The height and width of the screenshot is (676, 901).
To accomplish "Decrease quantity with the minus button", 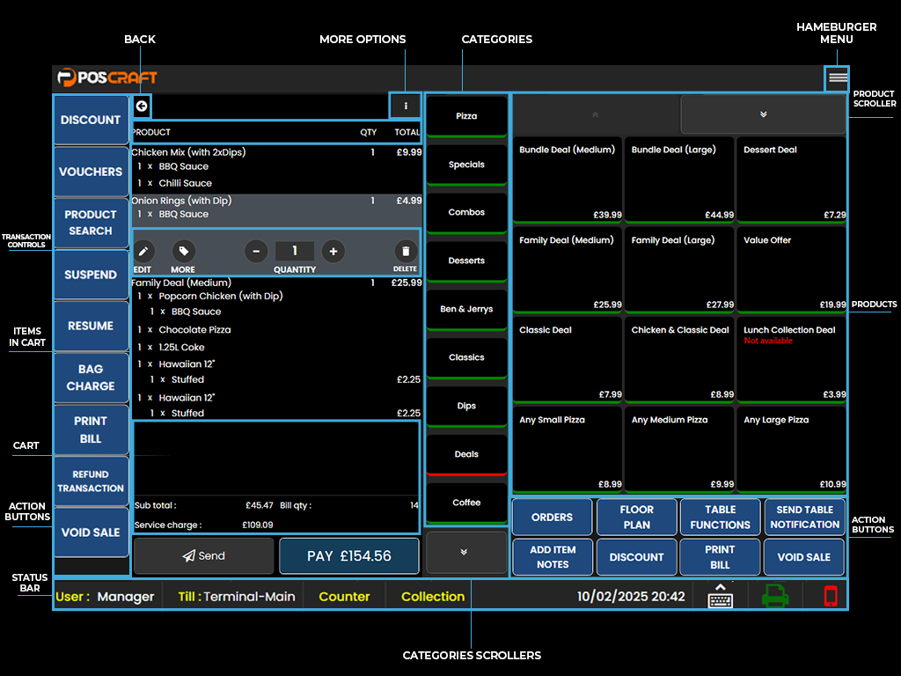I will pos(256,251).
